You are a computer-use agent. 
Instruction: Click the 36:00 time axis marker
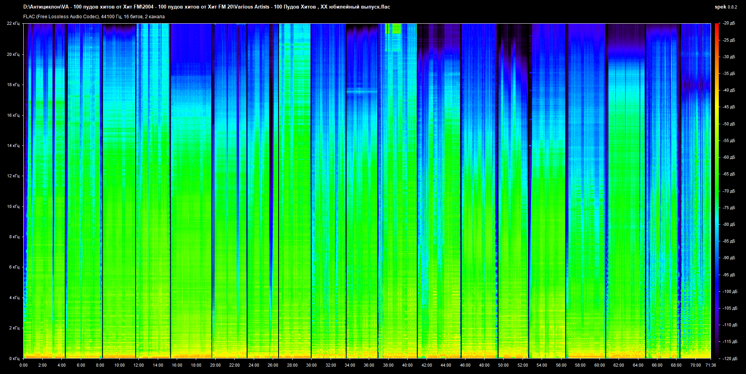369,365
